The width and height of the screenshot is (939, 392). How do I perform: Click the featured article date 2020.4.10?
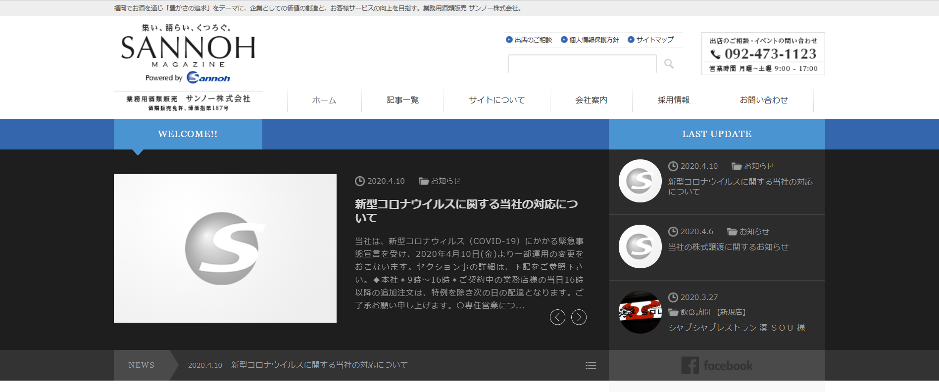click(x=386, y=181)
